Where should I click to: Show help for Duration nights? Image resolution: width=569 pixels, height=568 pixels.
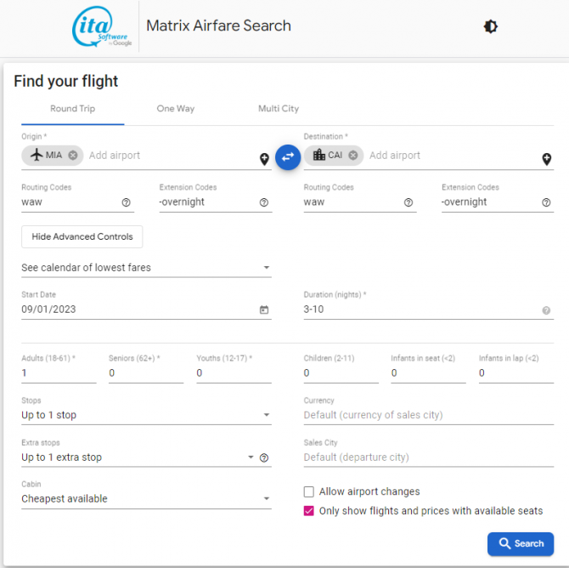(546, 310)
